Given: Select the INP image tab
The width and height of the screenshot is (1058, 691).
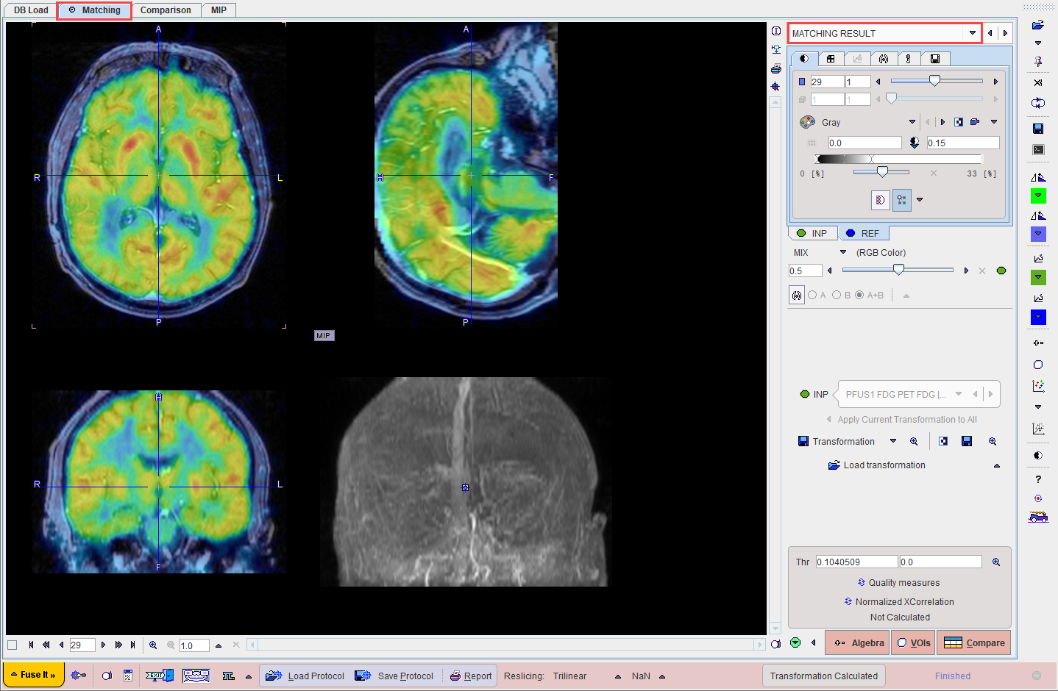Looking at the screenshot, I should coord(812,233).
